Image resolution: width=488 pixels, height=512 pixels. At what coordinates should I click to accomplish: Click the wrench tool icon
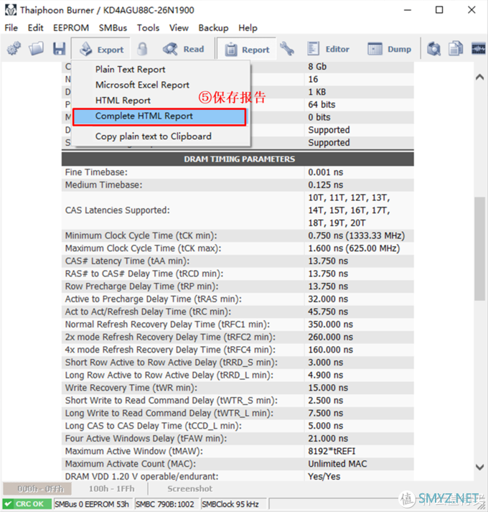(287, 49)
